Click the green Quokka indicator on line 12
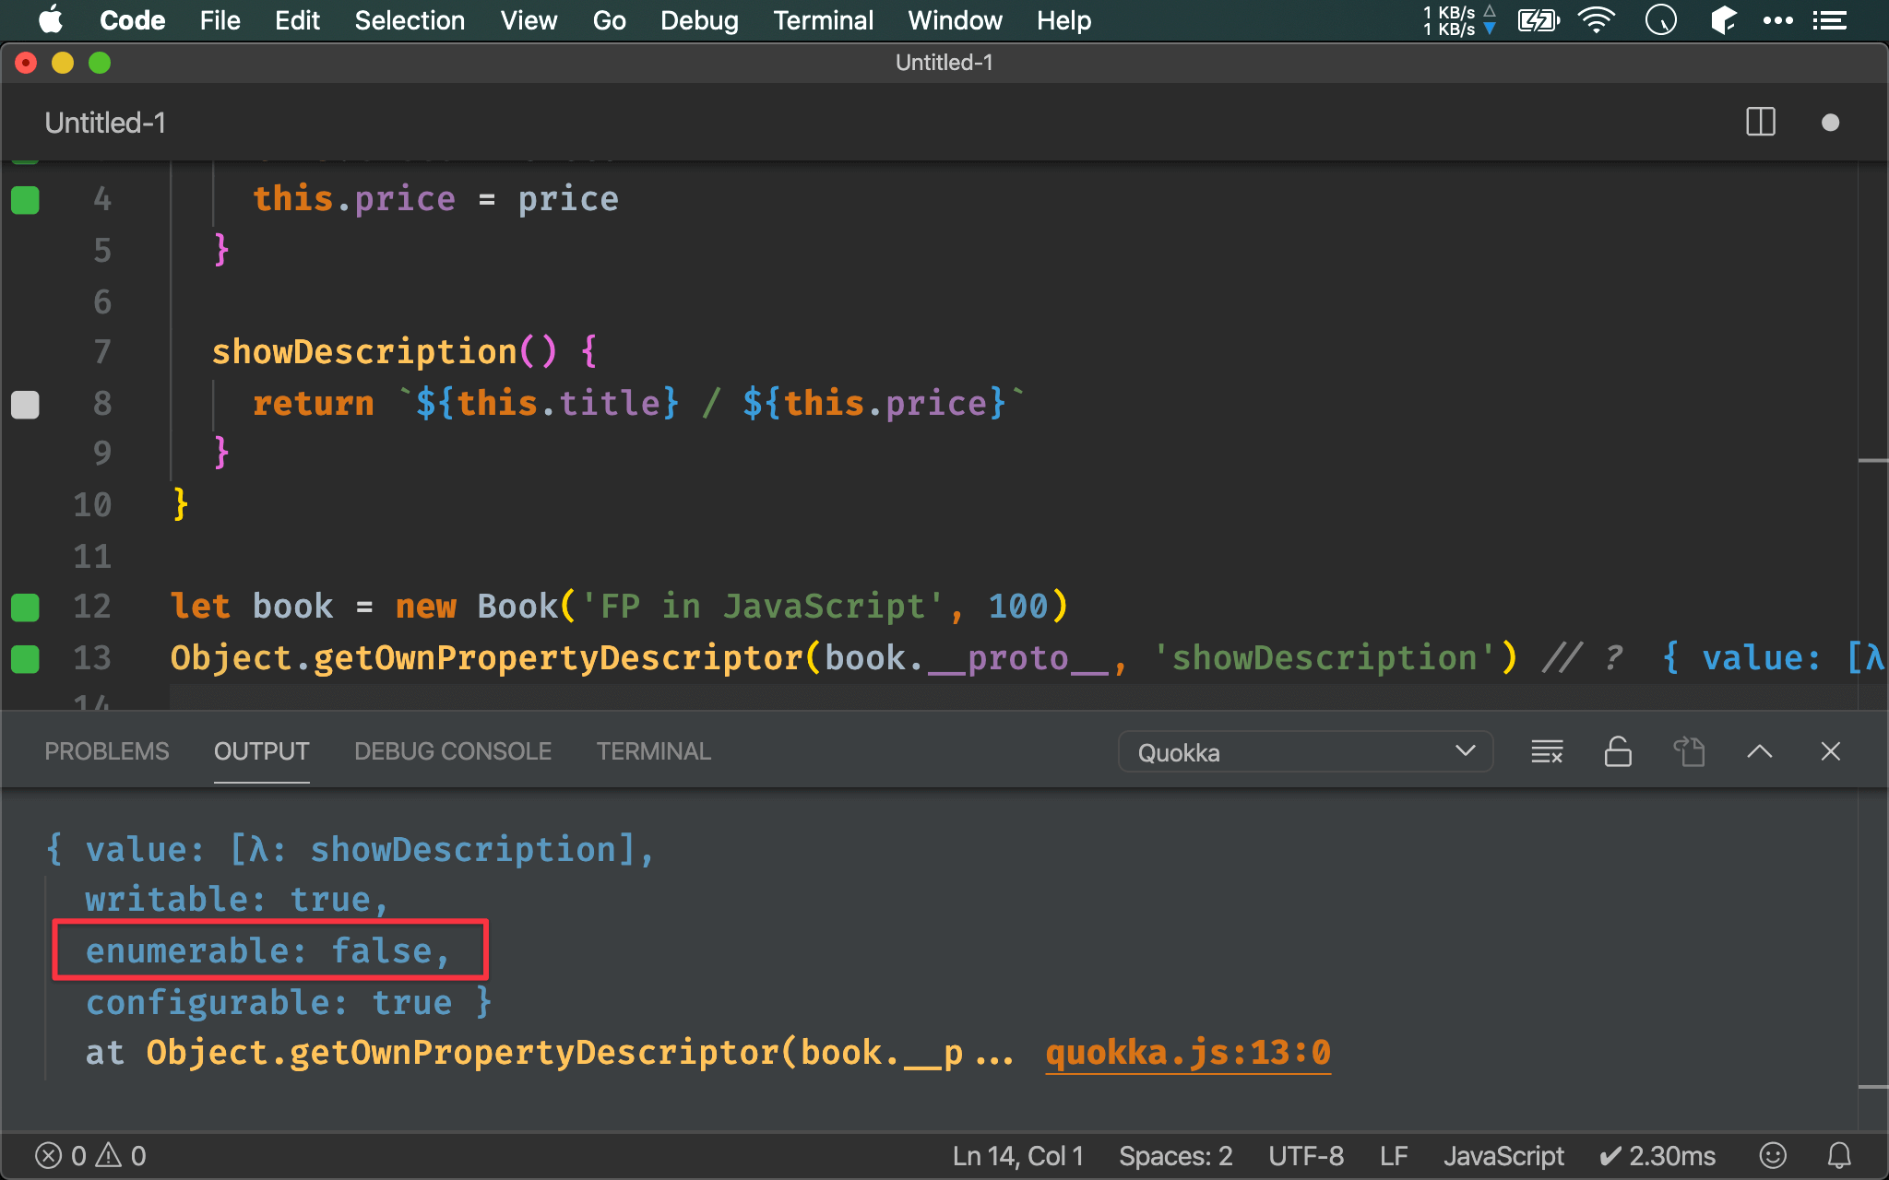 coord(25,607)
